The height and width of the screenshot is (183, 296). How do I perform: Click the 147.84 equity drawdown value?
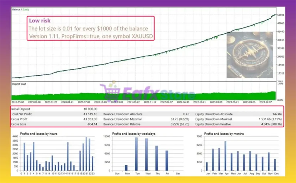pos(277,114)
